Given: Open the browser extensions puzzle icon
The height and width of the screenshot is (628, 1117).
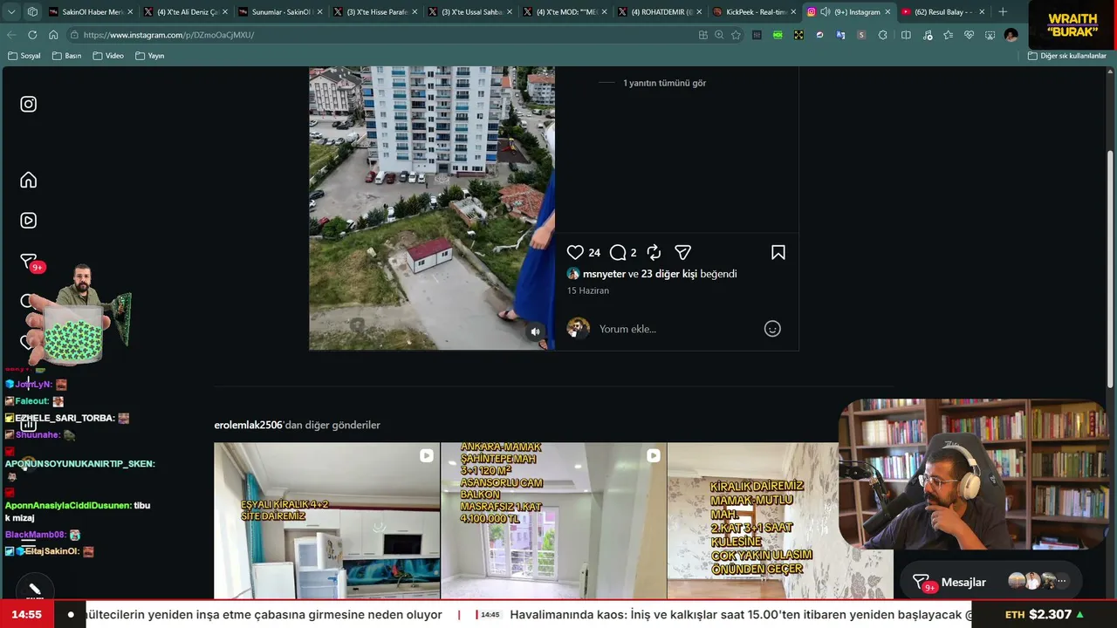Looking at the screenshot, I should coord(883,35).
